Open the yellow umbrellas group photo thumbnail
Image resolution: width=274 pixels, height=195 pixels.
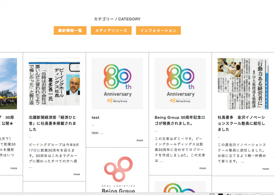click(x=8, y=84)
